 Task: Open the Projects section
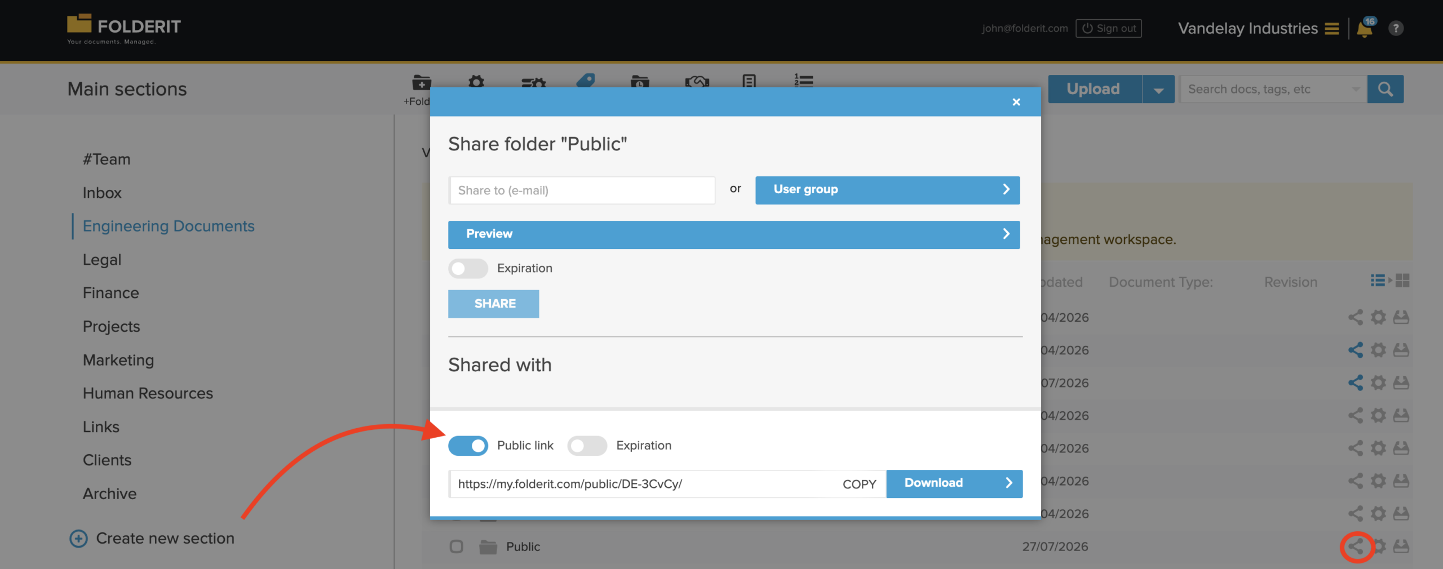pos(111,327)
